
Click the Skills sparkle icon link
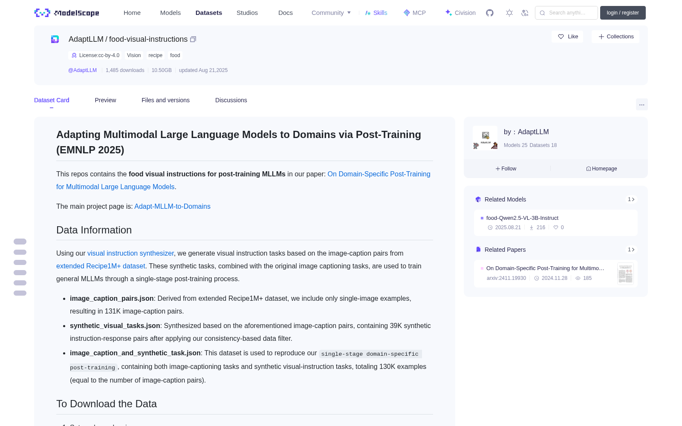coord(376,13)
